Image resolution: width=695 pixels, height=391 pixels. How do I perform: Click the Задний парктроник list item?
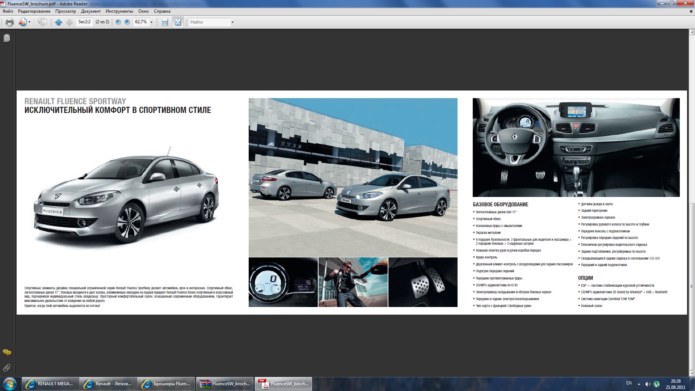594,211
